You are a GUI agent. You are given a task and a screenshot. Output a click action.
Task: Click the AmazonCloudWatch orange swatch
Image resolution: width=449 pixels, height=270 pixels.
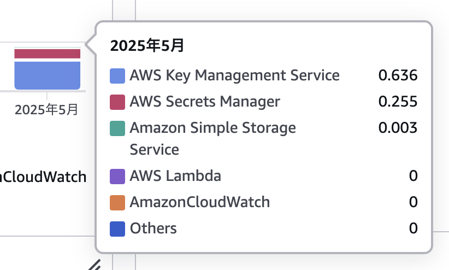(x=117, y=203)
